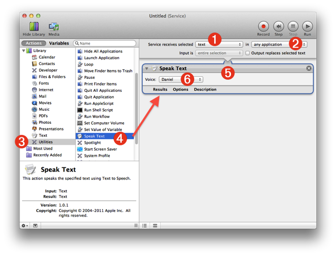The height and width of the screenshot is (256, 336).
Task: Click the Name search field
Action: tap(104, 43)
